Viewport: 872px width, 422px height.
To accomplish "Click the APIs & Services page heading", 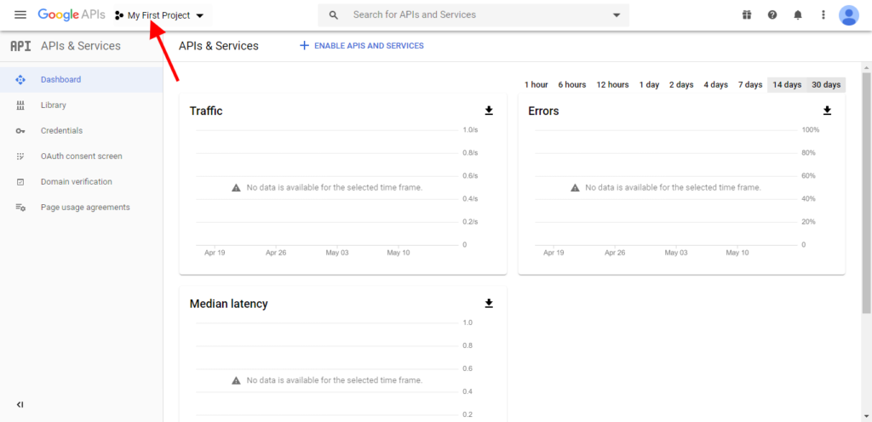I will click(x=219, y=46).
